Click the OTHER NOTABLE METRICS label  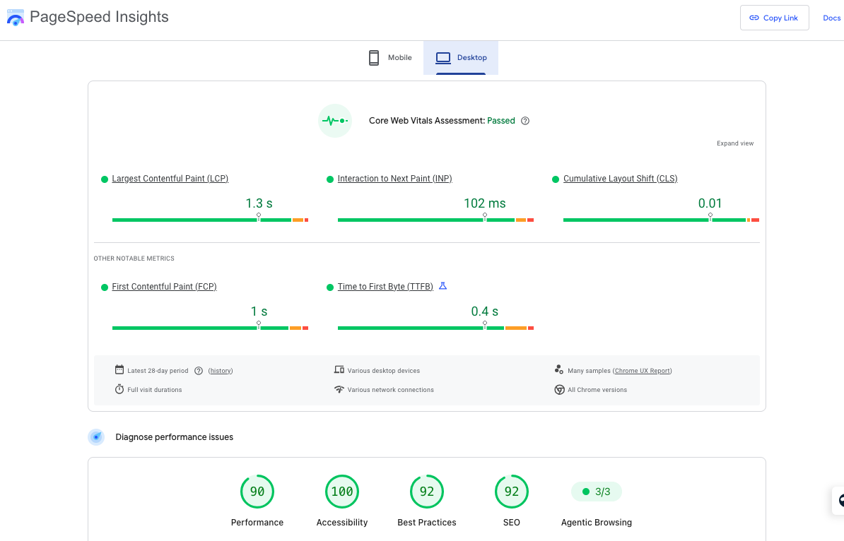pos(134,258)
